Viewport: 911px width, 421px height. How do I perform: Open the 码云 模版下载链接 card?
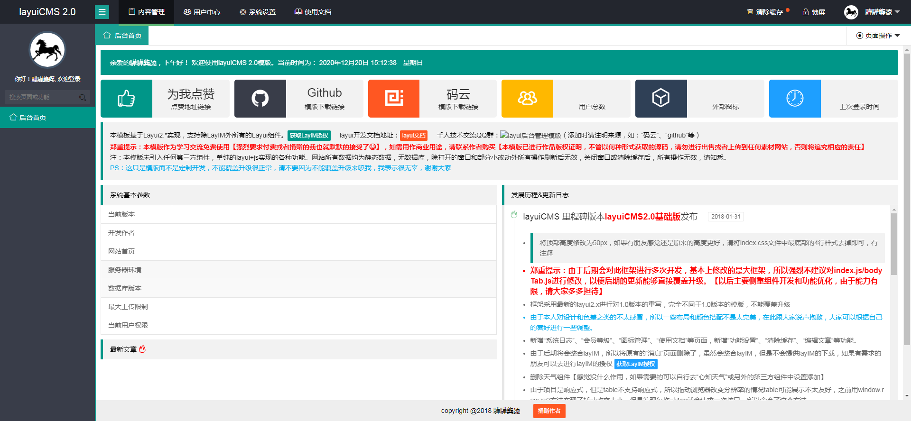(x=432, y=99)
